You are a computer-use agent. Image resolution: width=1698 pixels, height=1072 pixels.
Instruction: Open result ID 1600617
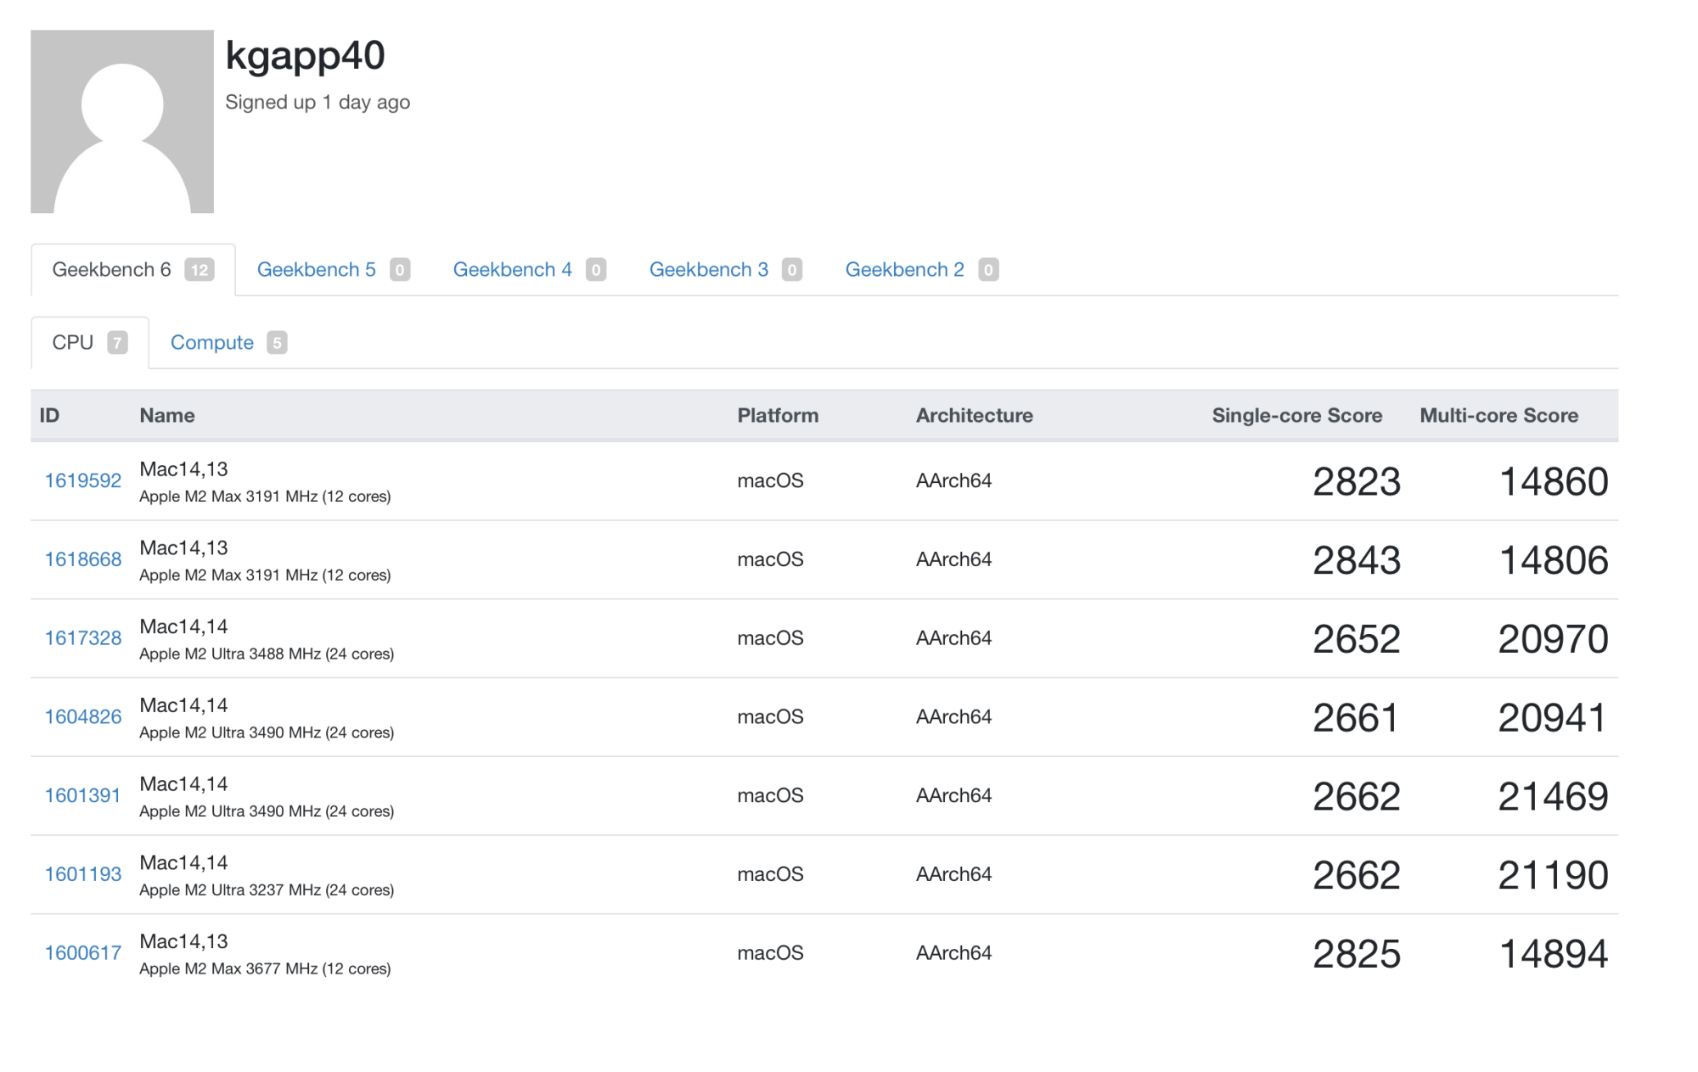point(83,953)
